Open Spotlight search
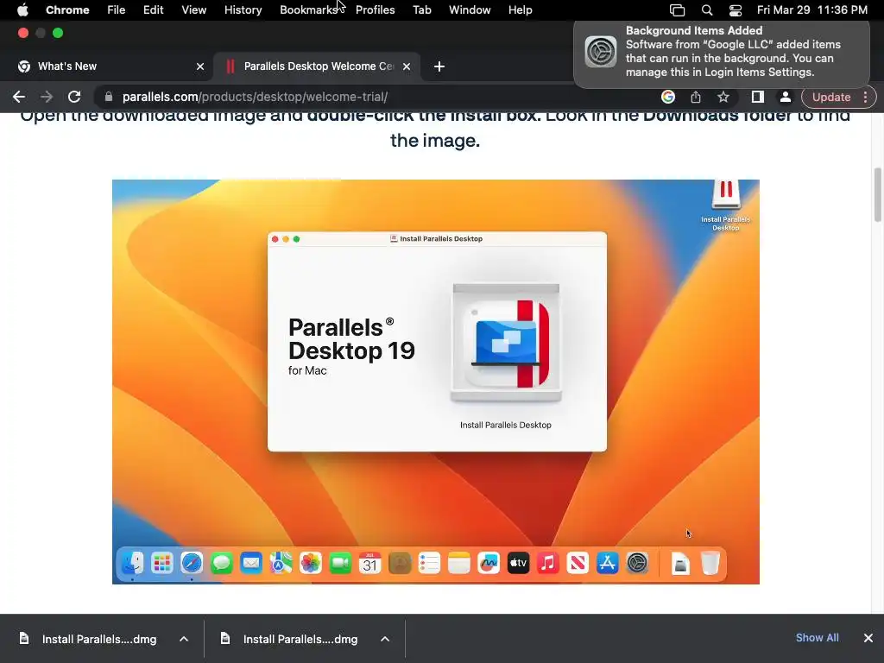 (706, 10)
